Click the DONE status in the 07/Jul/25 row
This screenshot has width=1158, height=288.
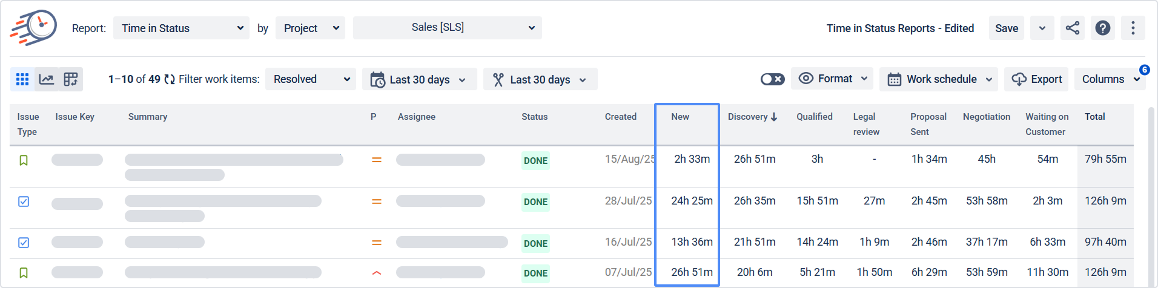[x=535, y=273]
